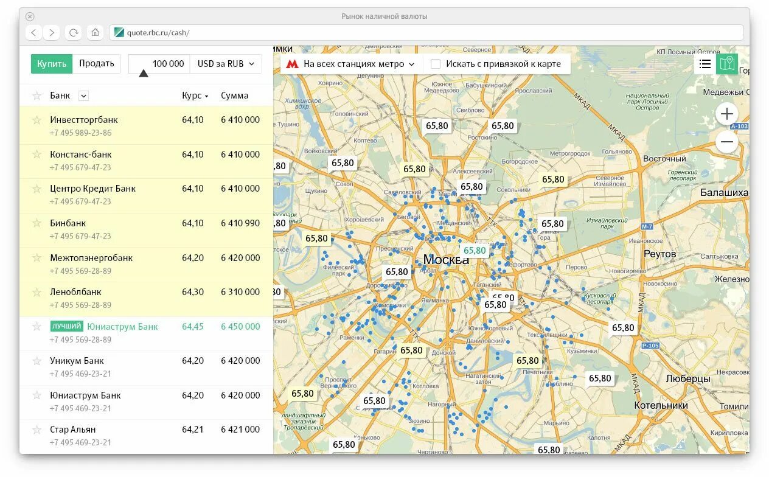
Task: Open the green Юниаструм Банк best offer
Action: pyautogui.click(x=122, y=327)
